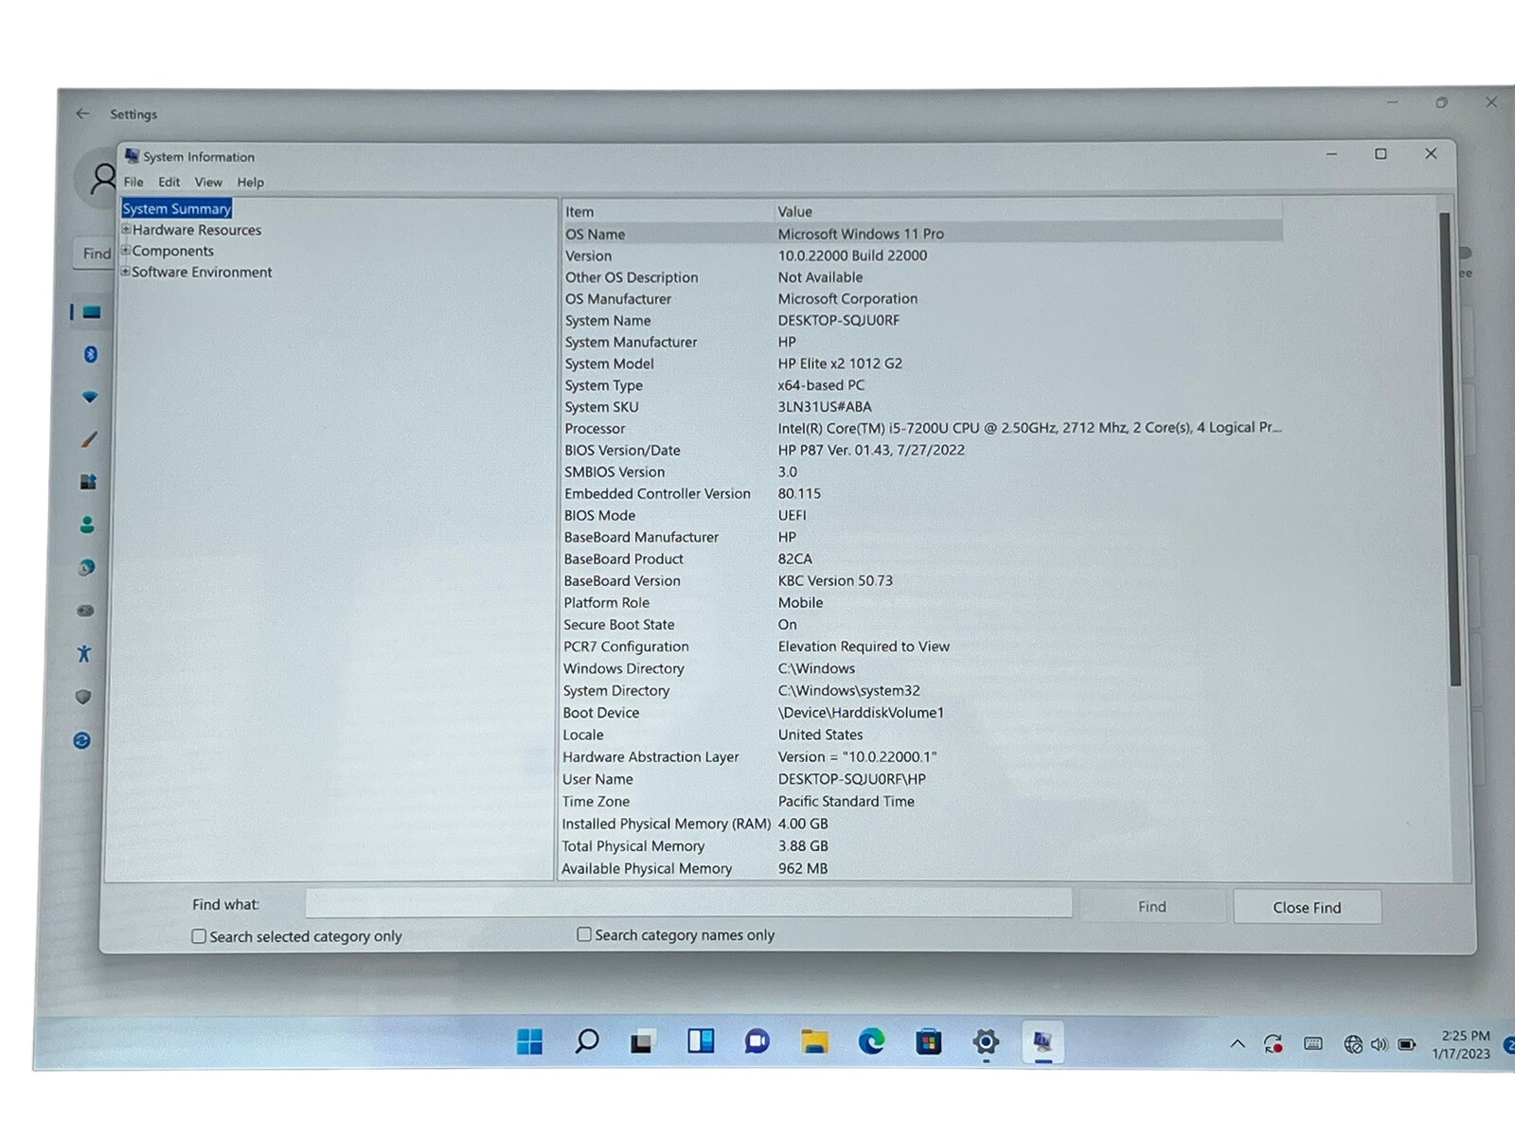Select the Hardware Resources tree label

(197, 230)
